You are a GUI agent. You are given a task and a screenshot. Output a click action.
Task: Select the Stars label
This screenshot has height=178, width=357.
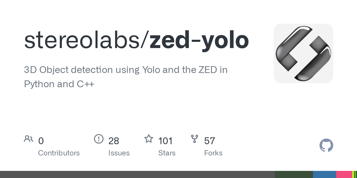pyautogui.click(x=167, y=153)
